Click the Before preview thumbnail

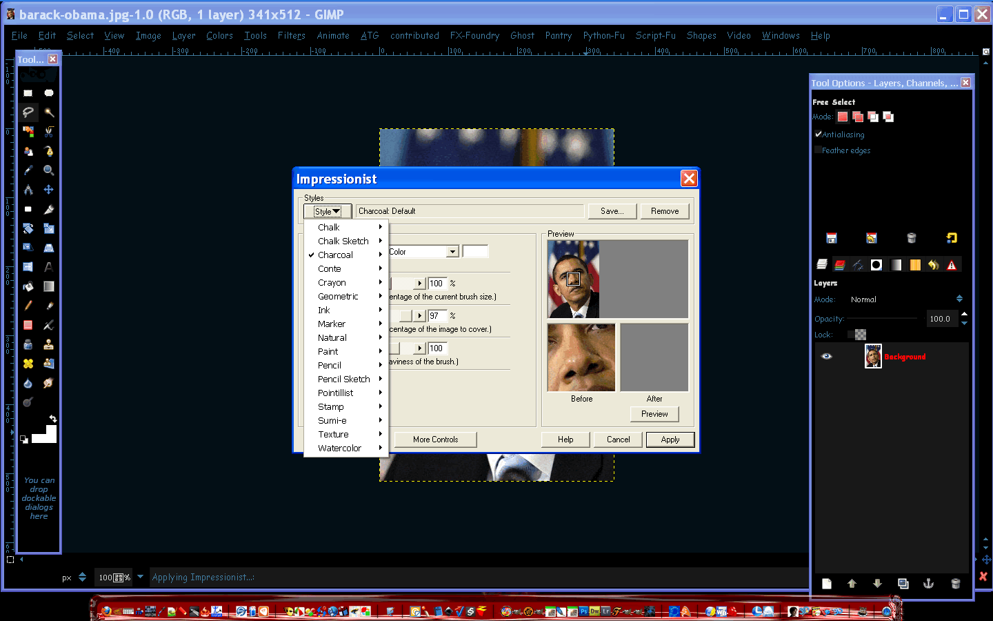[581, 357]
